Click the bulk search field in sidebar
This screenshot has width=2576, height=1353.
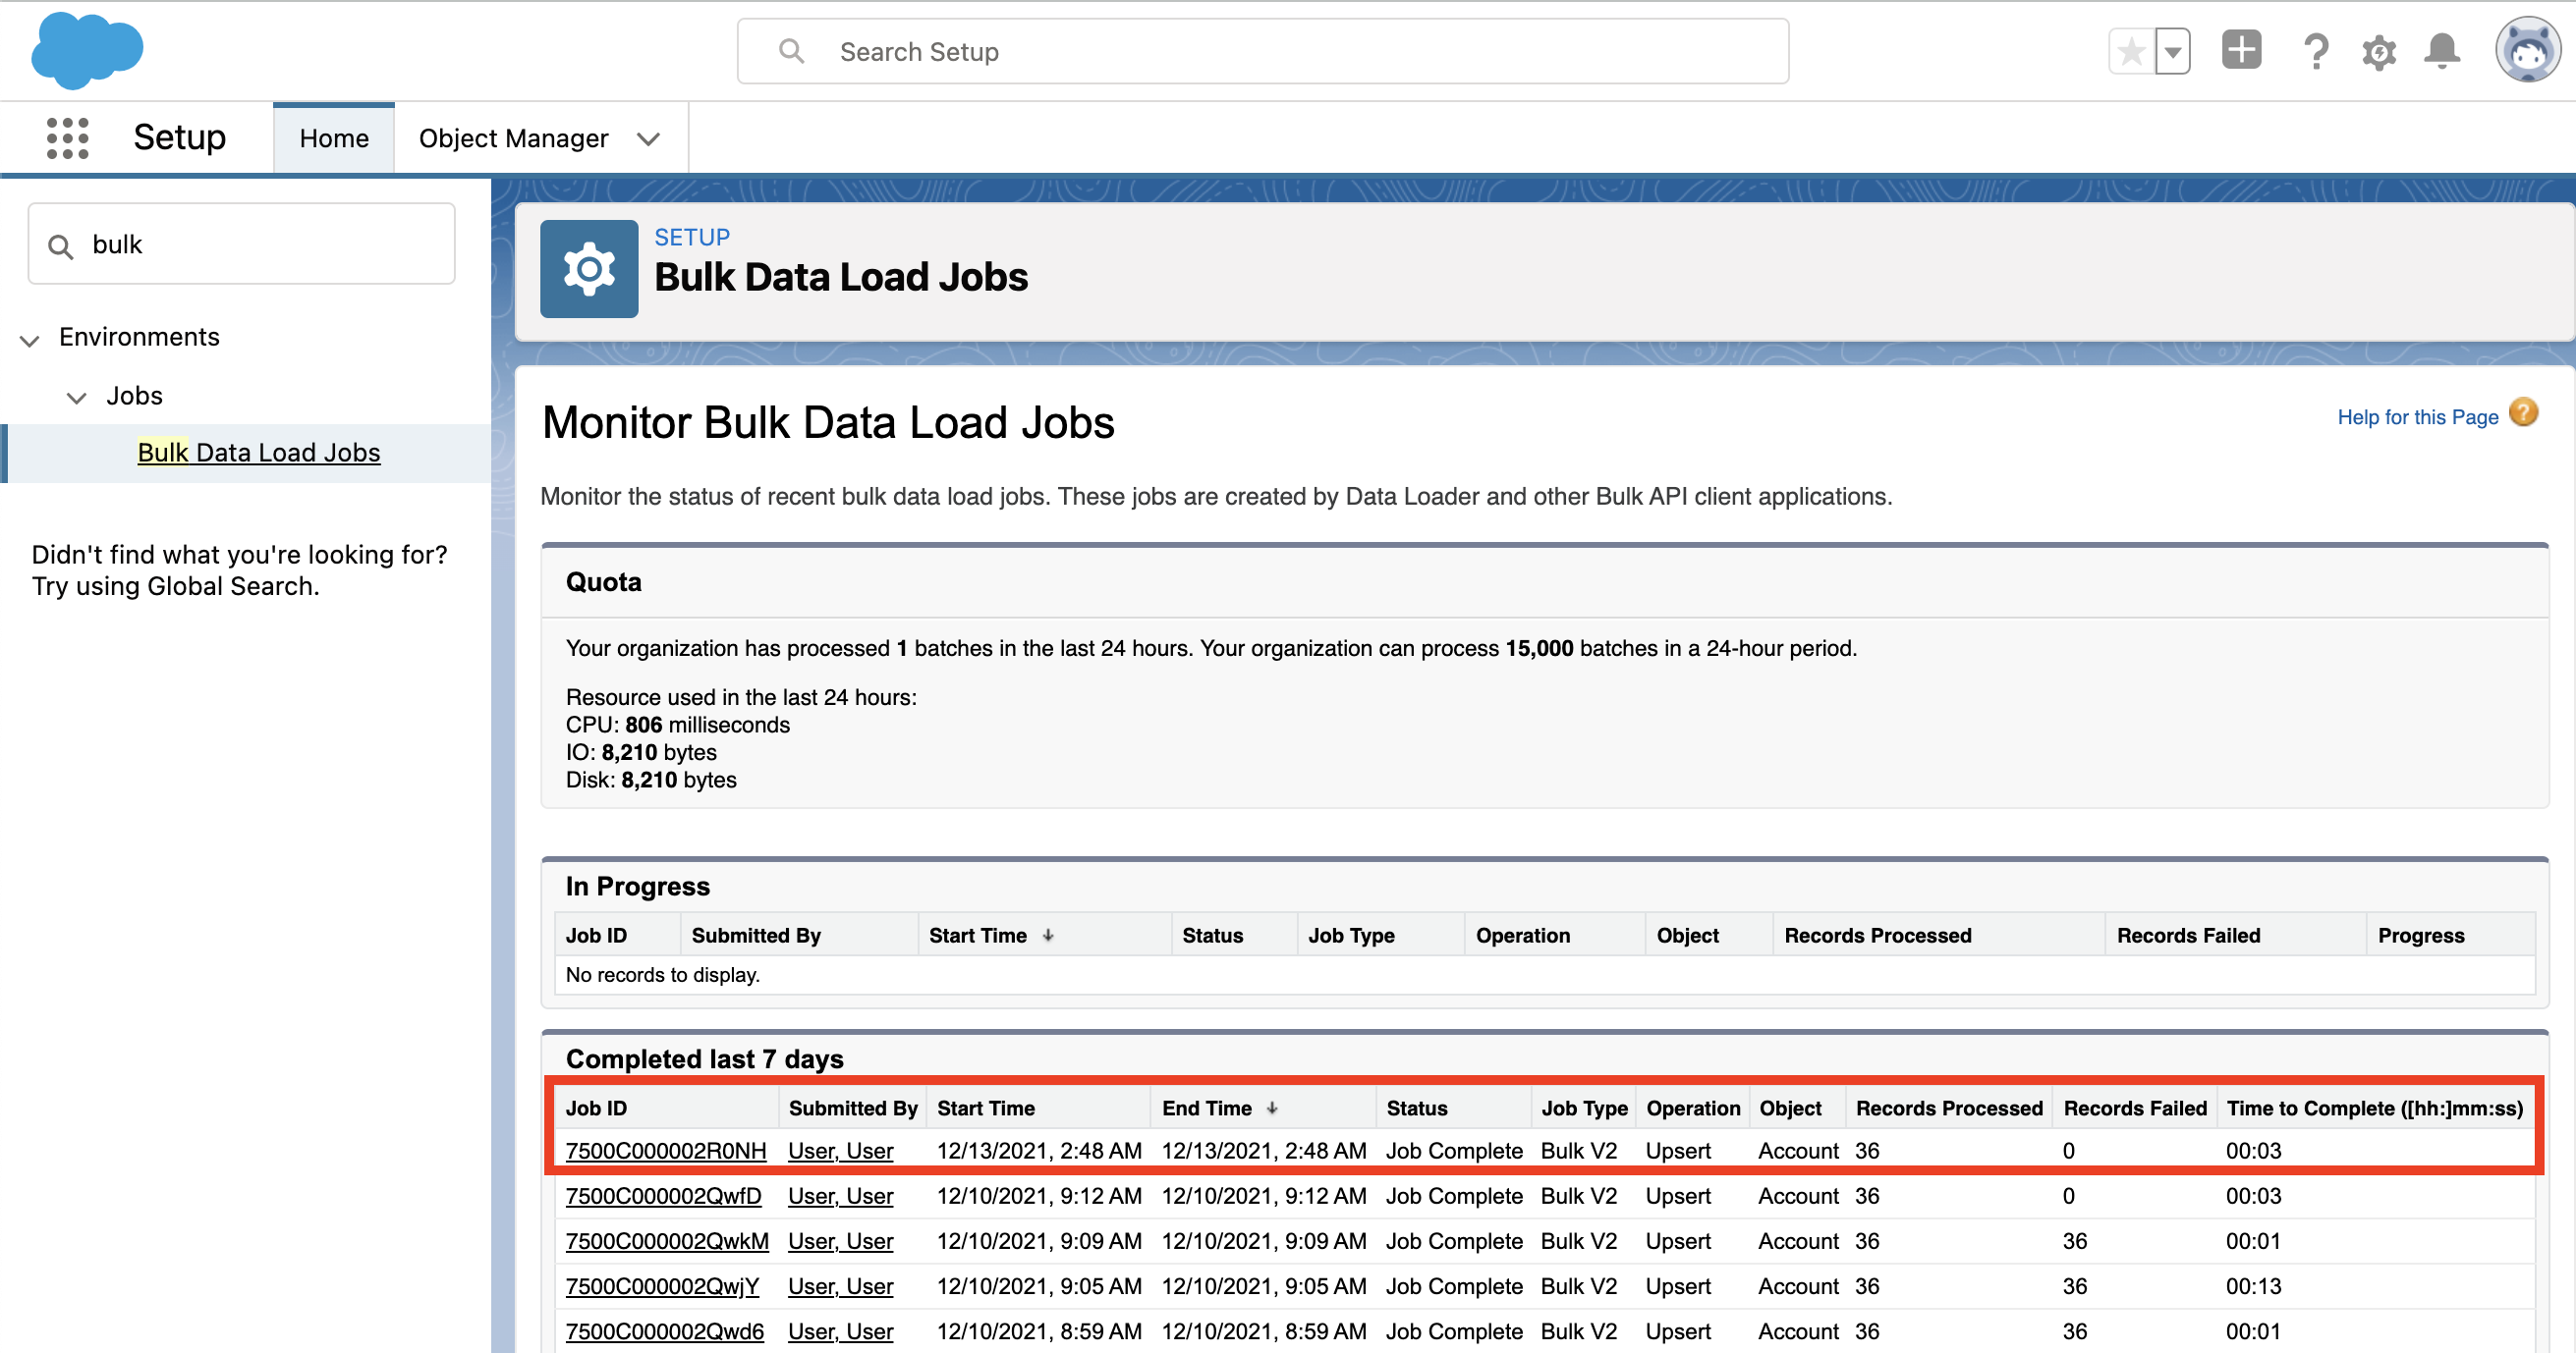pos(240,243)
